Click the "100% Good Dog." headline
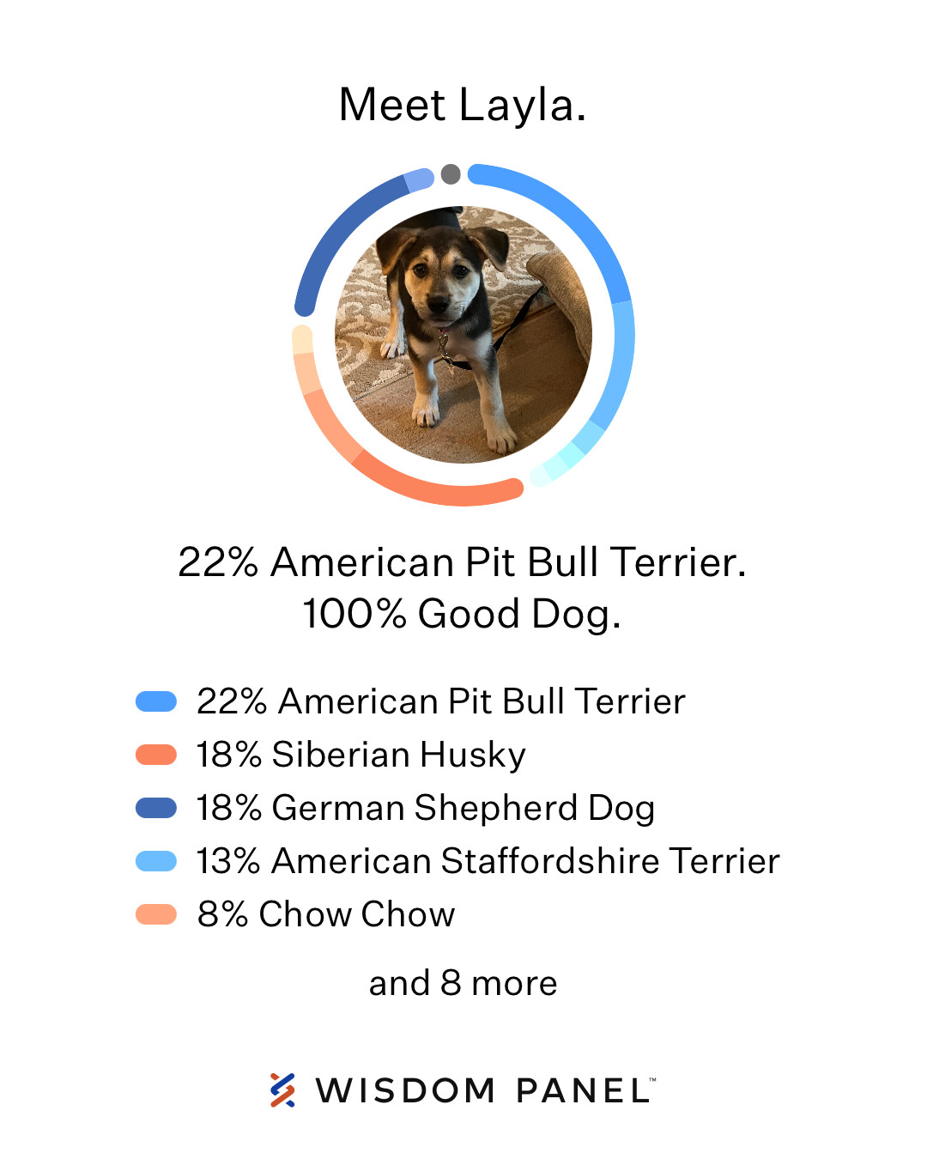 click(x=462, y=615)
